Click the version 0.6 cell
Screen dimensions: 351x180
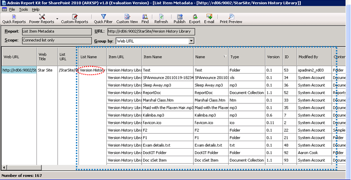click(274, 115)
